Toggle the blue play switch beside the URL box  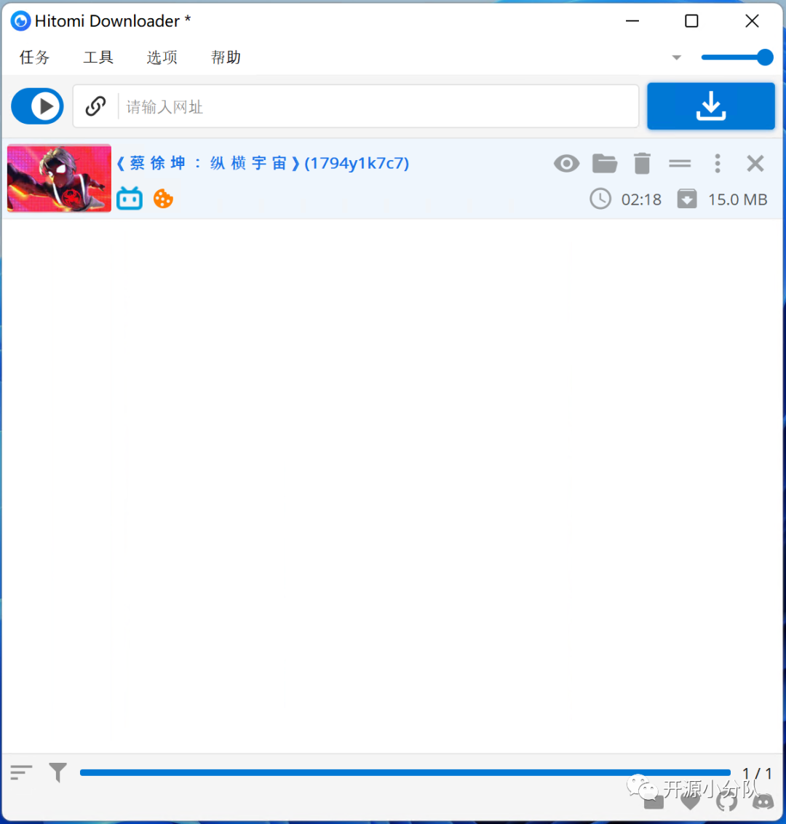pyautogui.click(x=37, y=106)
